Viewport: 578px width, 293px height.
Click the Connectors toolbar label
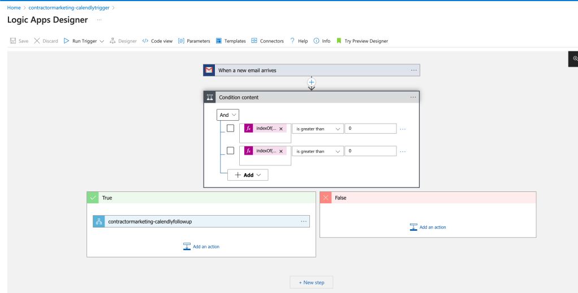click(x=272, y=41)
